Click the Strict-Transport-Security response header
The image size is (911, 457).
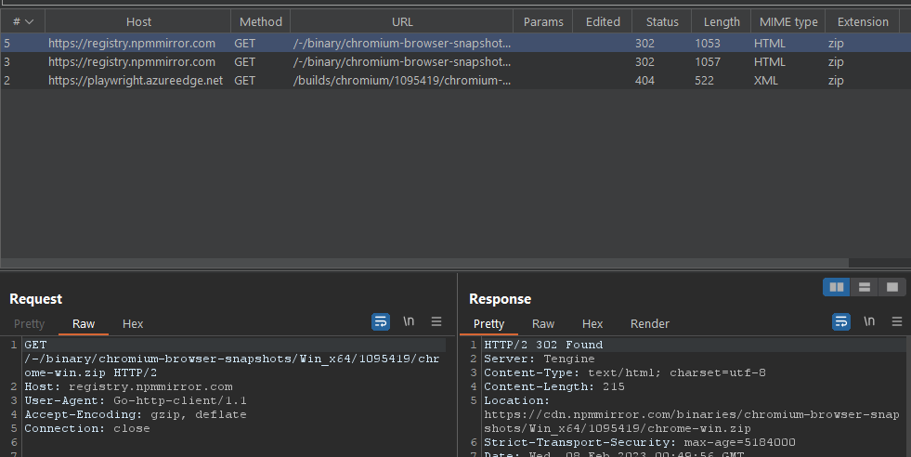(x=640, y=442)
